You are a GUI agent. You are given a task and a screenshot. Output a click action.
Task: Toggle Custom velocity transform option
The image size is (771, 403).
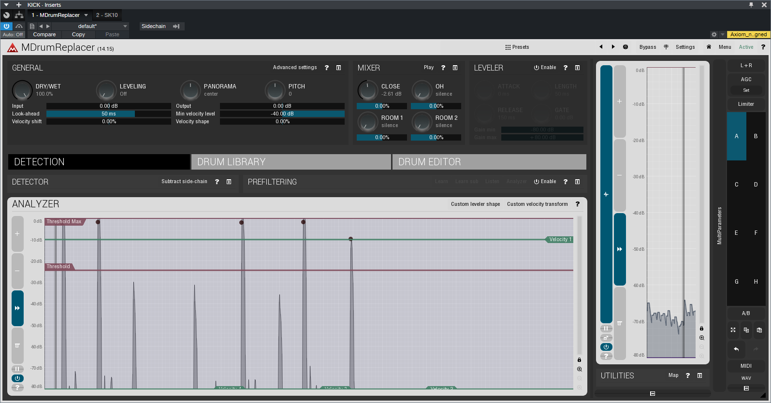(538, 204)
